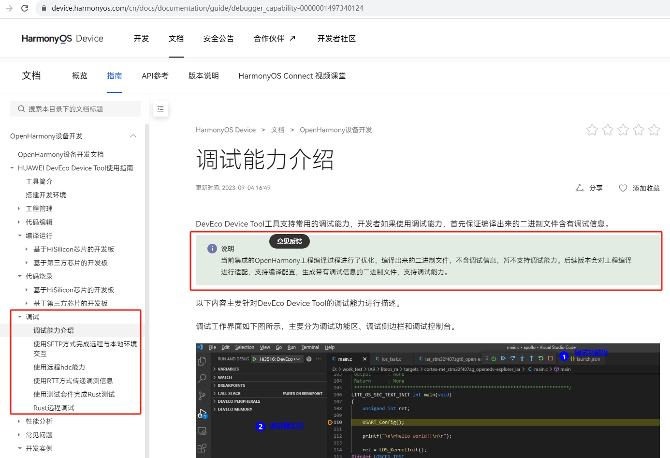Collapse the 编译运行 tree node
This screenshot has height=458, width=670.
19,236
